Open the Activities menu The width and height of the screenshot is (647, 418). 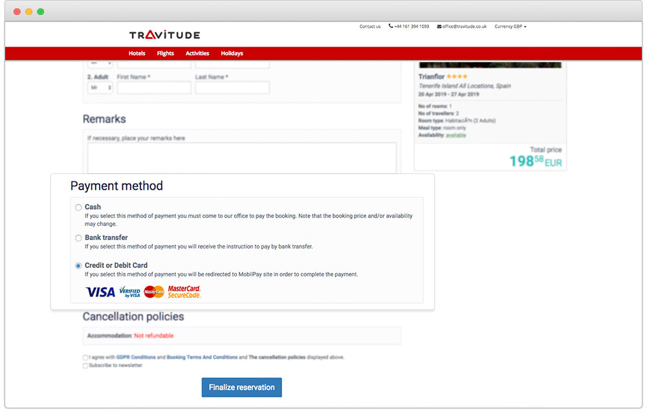point(197,53)
